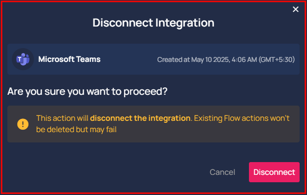The image size is (307, 195).
Task: Click the Microsoft Teams logo icon
Action: [x=23, y=59]
